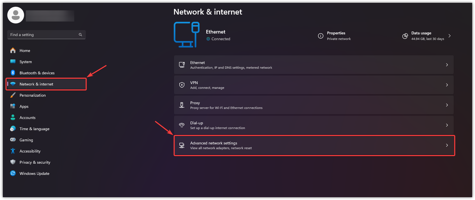The height and width of the screenshot is (200, 475).
Task: Open Ethernet Properties link
Action: [x=336, y=36]
